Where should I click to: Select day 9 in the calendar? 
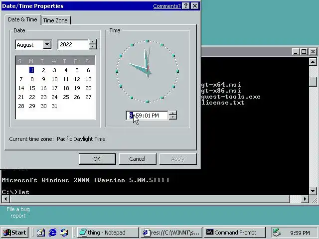tap(43, 79)
